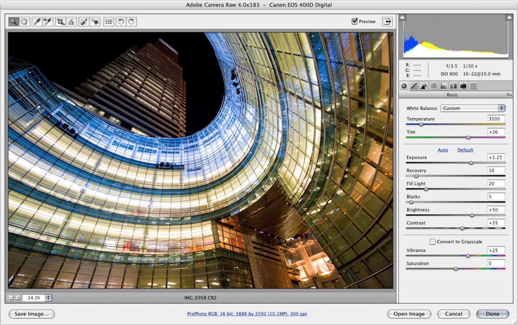Image resolution: width=518 pixels, height=325 pixels.
Task: Click the Blacks value field 5
Action: point(496,197)
